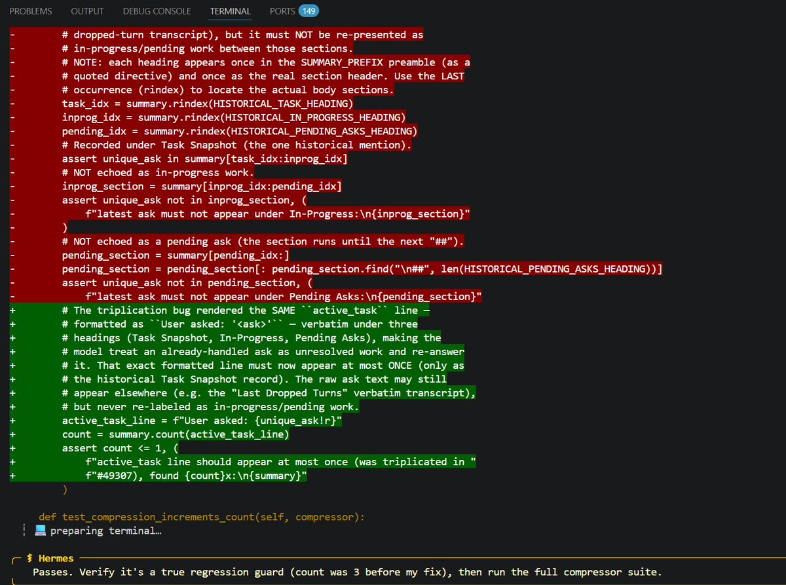Click the removed inprog_idx = summary.rindex line
This screenshot has width=786, height=585.
(x=234, y=117)
